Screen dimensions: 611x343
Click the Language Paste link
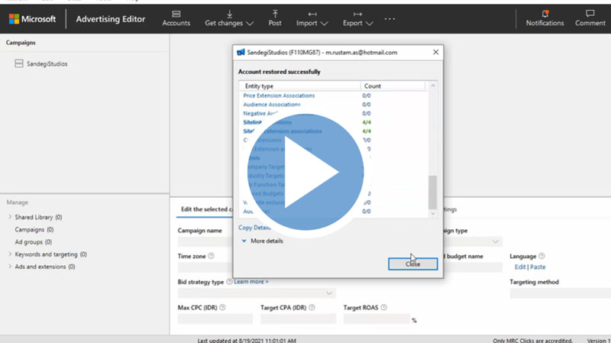(538, 267)
